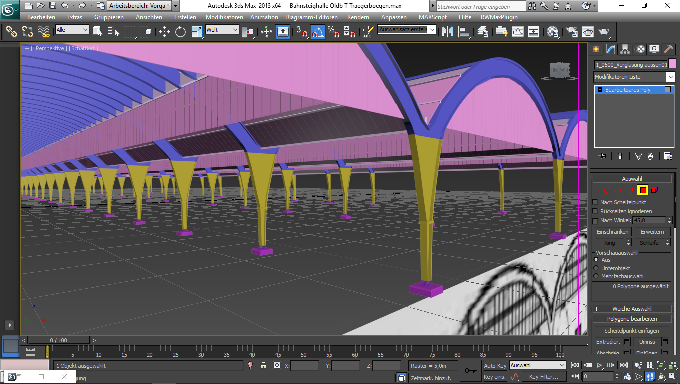Toggle the Angle Snap icon
The image size is (680, 384).
coord(317,32)
